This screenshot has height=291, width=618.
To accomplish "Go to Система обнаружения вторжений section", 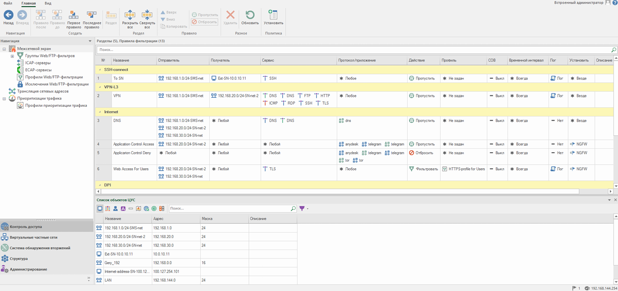I will [x=40, y=248].
